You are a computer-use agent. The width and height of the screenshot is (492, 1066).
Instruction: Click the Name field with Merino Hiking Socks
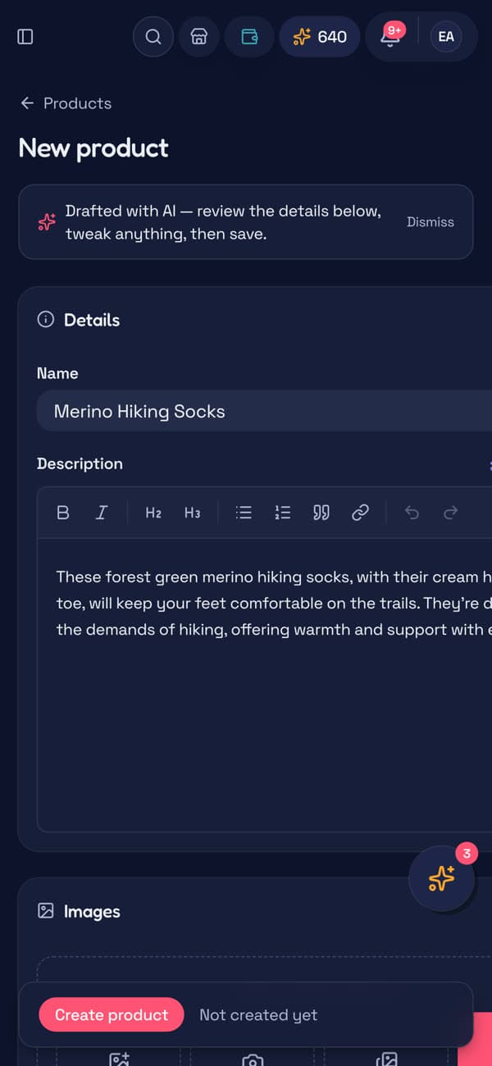[264, 412]
